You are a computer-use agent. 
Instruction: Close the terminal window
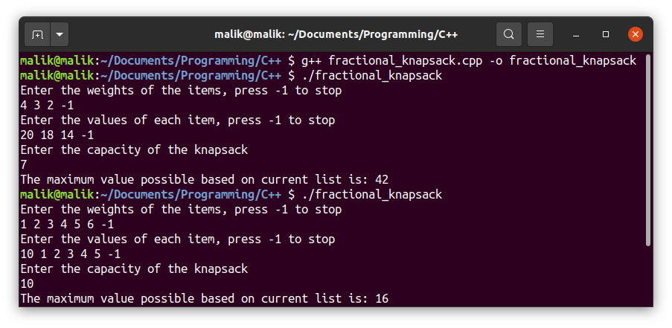tap(635, 34)
